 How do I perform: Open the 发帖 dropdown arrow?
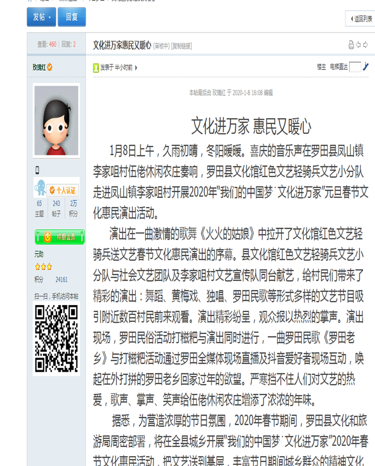(50, 17)
